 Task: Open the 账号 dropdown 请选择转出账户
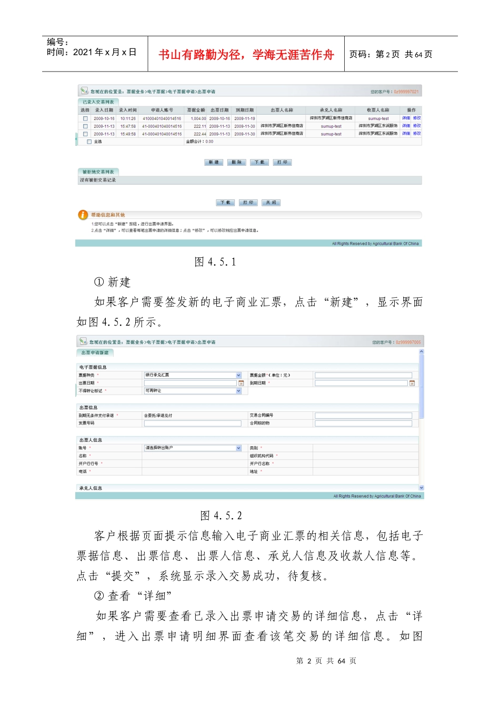[238, 448]
